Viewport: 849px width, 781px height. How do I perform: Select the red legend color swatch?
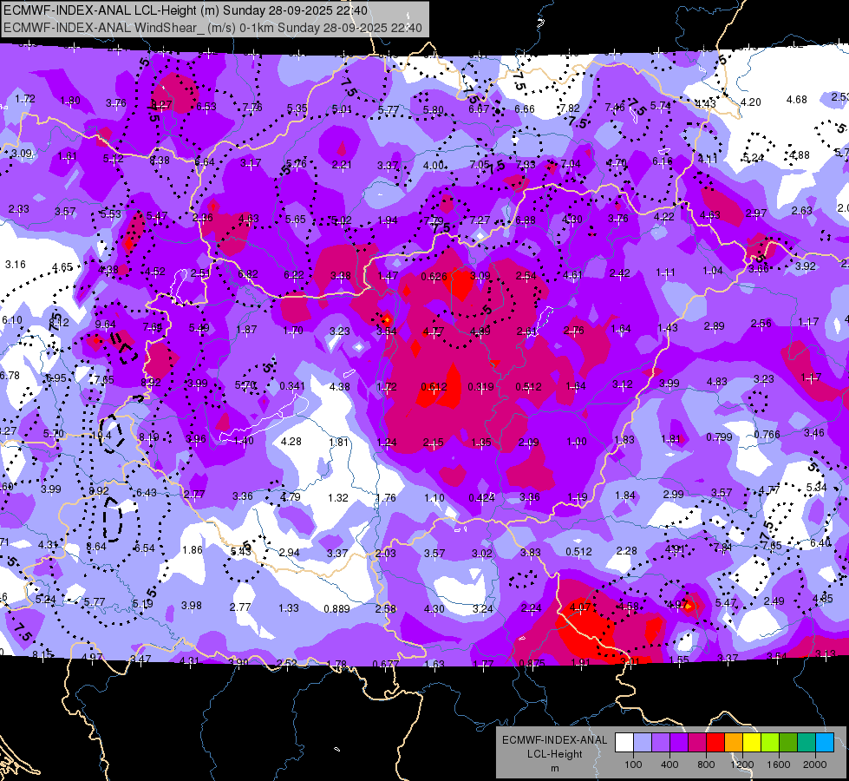pyautogui.click(x=715, y=742)
